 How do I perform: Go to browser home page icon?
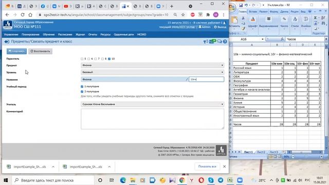[30, 15]
